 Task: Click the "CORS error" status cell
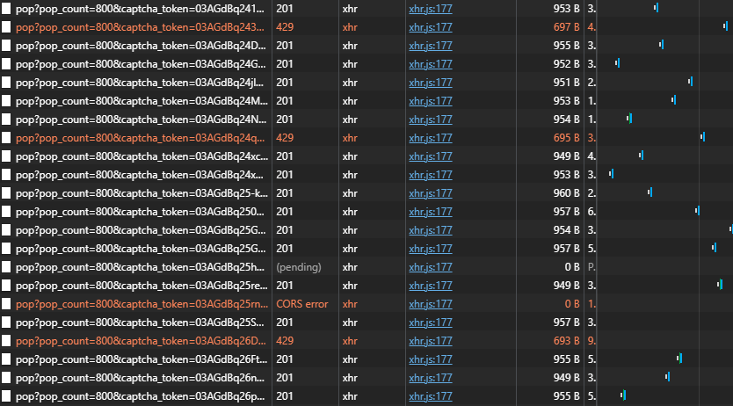click(302, 304)
